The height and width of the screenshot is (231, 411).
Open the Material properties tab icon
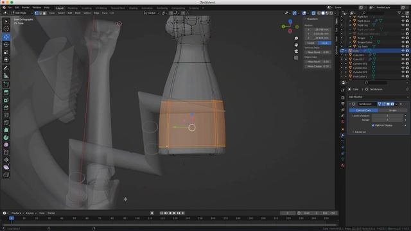tap(342, 166)
